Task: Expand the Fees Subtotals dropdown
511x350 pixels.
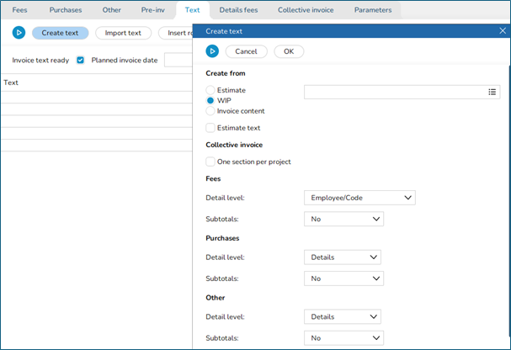Action: coord(343,219)
